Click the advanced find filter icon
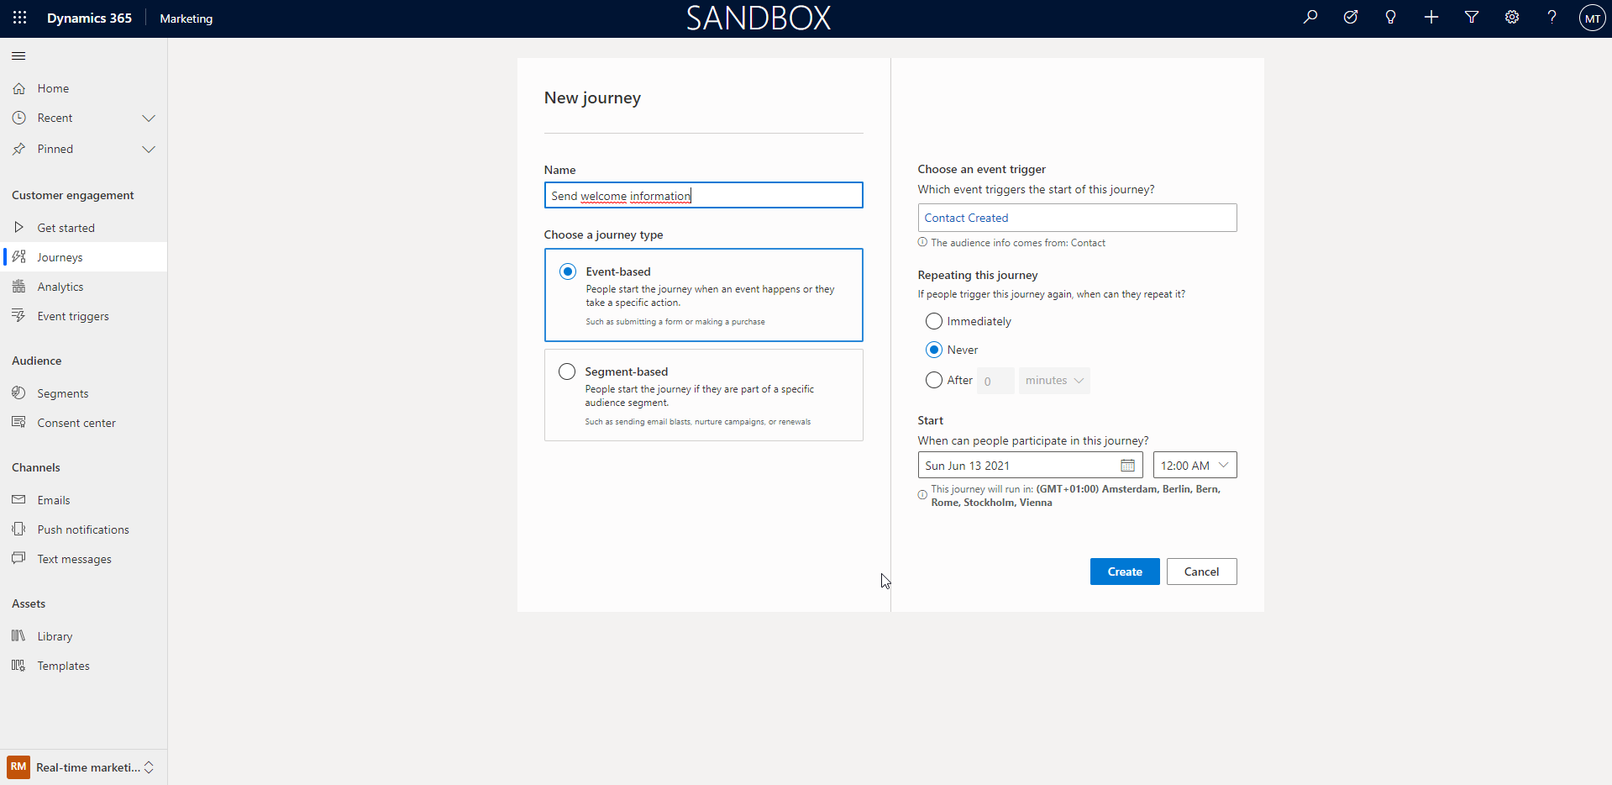1612x785 pixels. (1471, 18)
